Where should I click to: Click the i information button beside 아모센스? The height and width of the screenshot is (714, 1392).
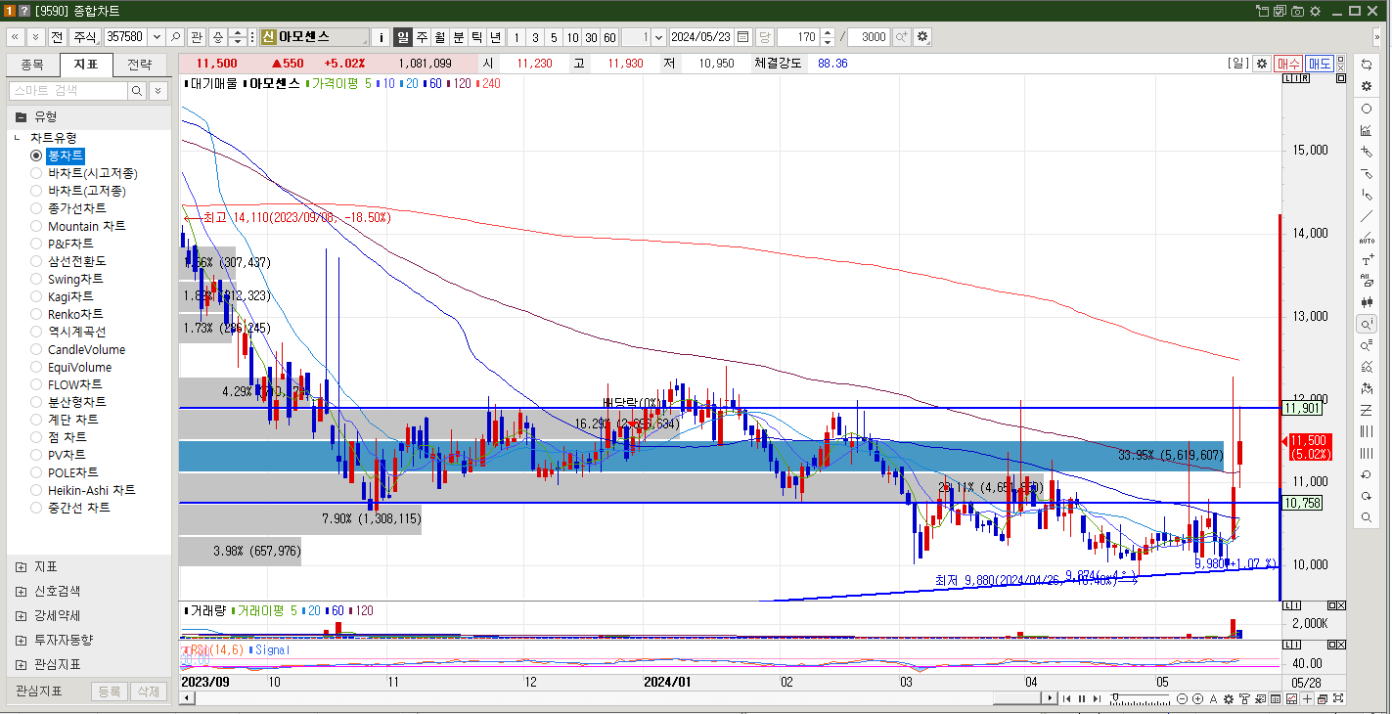click(382, 37)
